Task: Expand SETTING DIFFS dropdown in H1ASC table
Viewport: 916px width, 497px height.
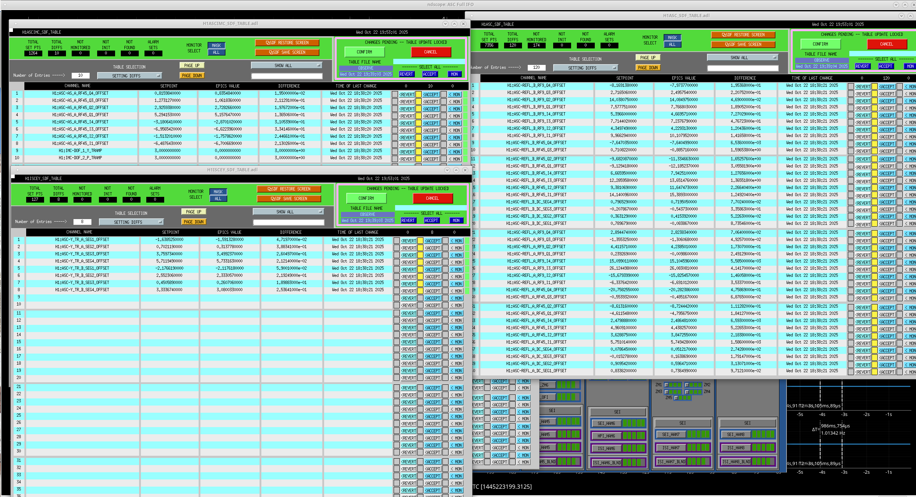Action: [x=585, y=68]
